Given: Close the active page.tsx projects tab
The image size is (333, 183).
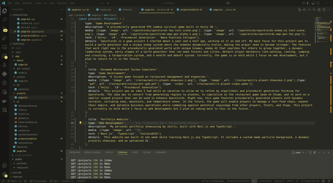Looking at the screenshot, I should pos(172,10).
